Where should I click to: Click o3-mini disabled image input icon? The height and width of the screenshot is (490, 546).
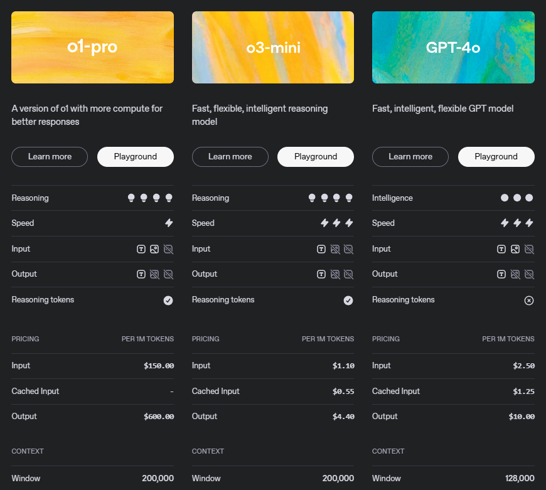click(x=335, y=249)
